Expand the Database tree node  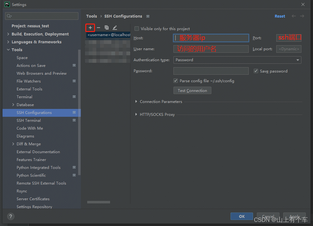coord(13,105)
